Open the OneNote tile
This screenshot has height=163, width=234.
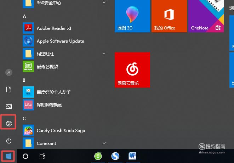[206, 16]
